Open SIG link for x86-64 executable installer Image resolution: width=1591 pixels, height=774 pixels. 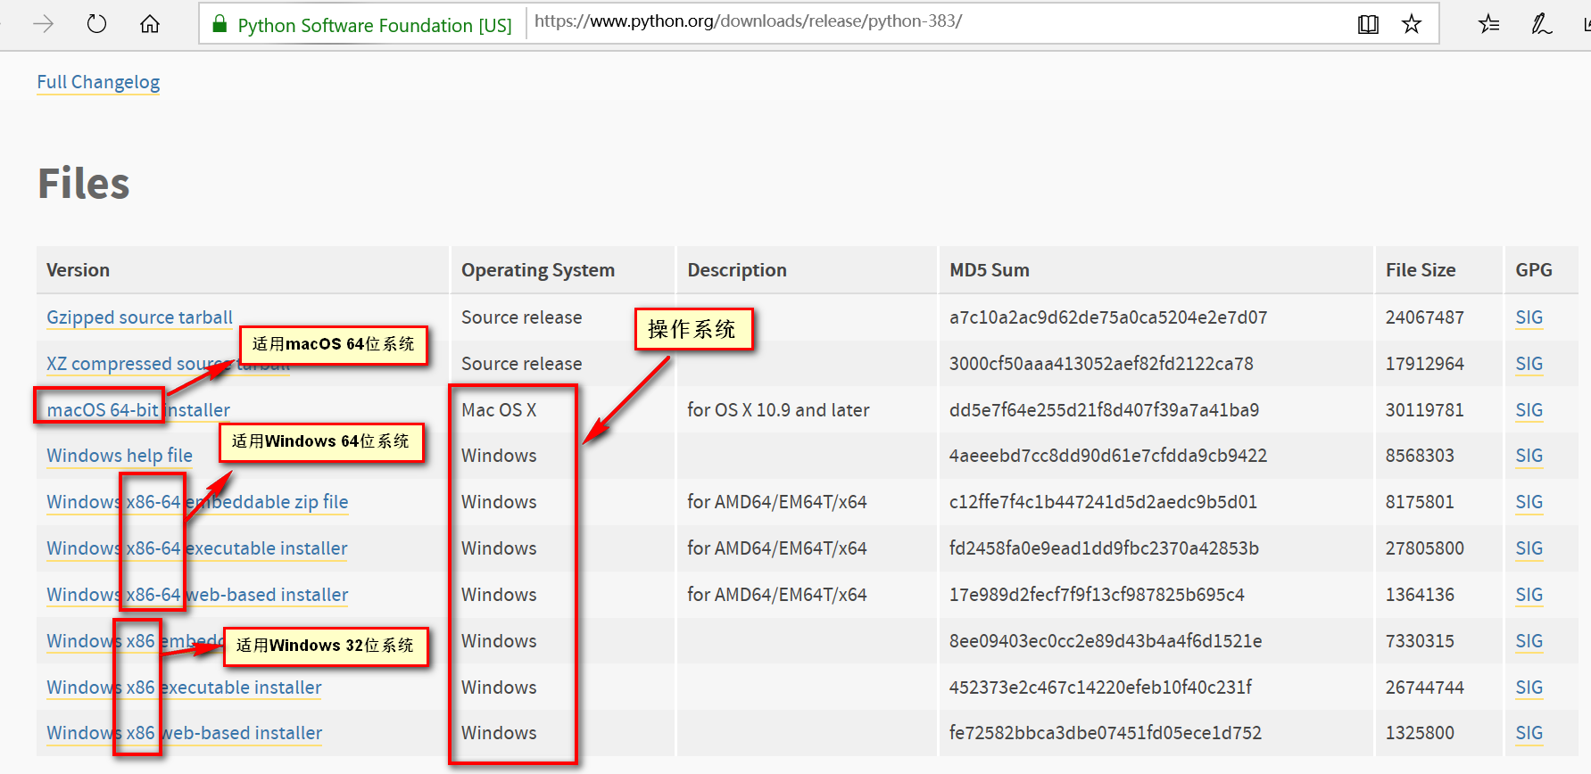click(1529, 548)
